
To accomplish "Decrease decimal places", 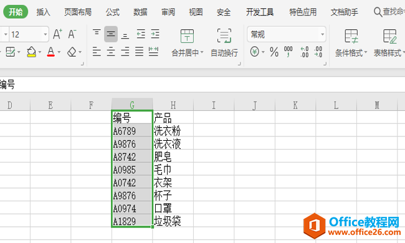I will point(318,52).
